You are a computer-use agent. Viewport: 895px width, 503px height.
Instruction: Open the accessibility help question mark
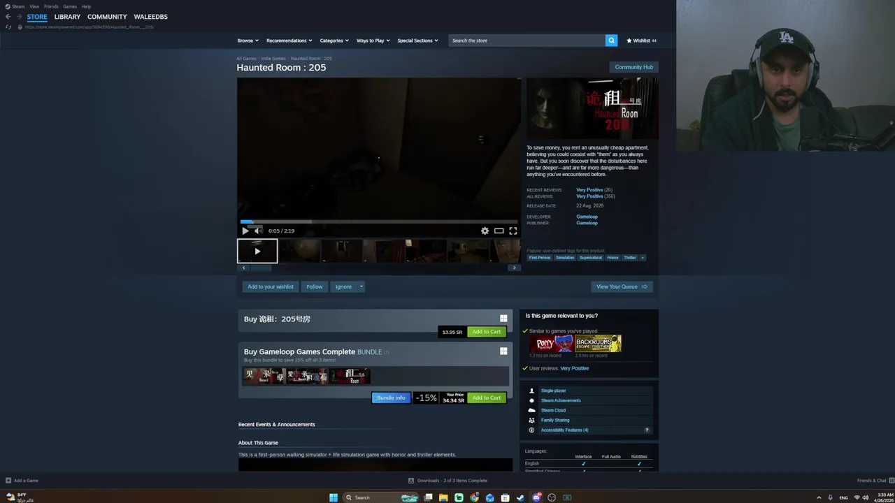tap(647, 430)
